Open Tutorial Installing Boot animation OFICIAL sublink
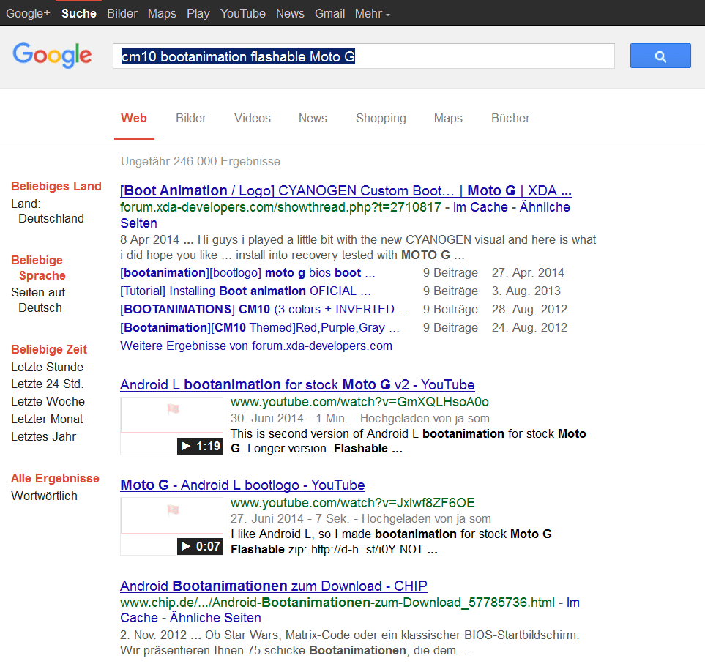This screenshot has height=664, width=705. [x=245, y=291]
